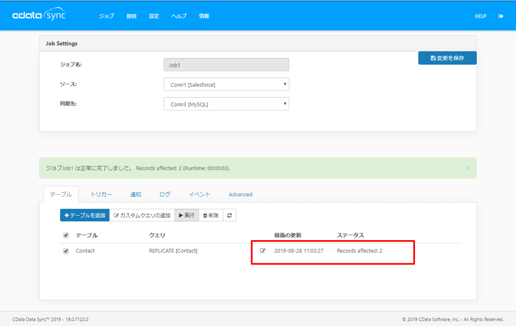The width and height of the screenshot is (516, 326).
Task: Select the テーブル tab
Action: (61, 195)
